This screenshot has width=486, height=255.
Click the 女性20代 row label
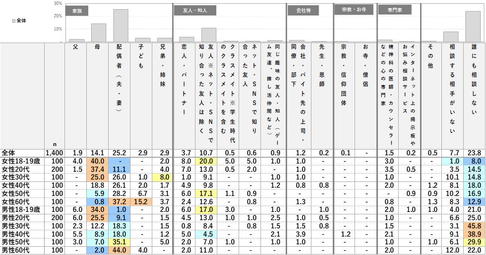pyautogui.click(x=16, y=169)
